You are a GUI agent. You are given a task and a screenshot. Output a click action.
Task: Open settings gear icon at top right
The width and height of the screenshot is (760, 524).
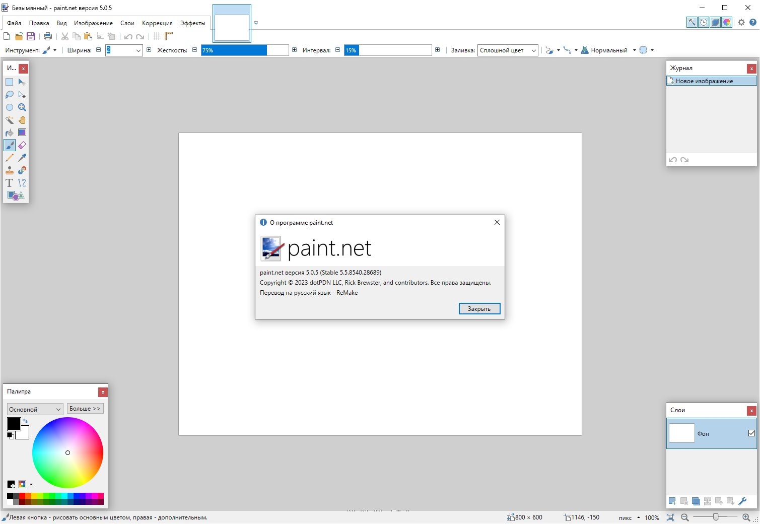[741, 22]
